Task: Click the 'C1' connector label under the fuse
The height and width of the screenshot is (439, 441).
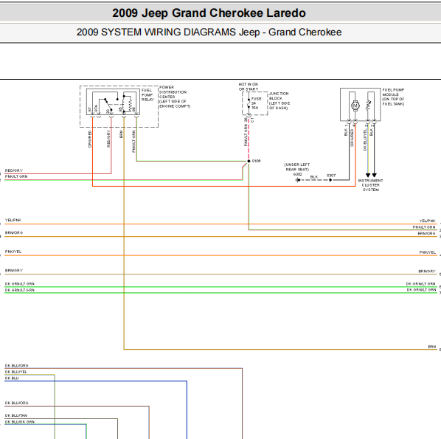Action: 252,120
